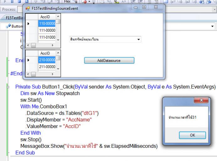
Task: Open the Thai-text combo box dropdown arrow
Action: coord(138,39)
